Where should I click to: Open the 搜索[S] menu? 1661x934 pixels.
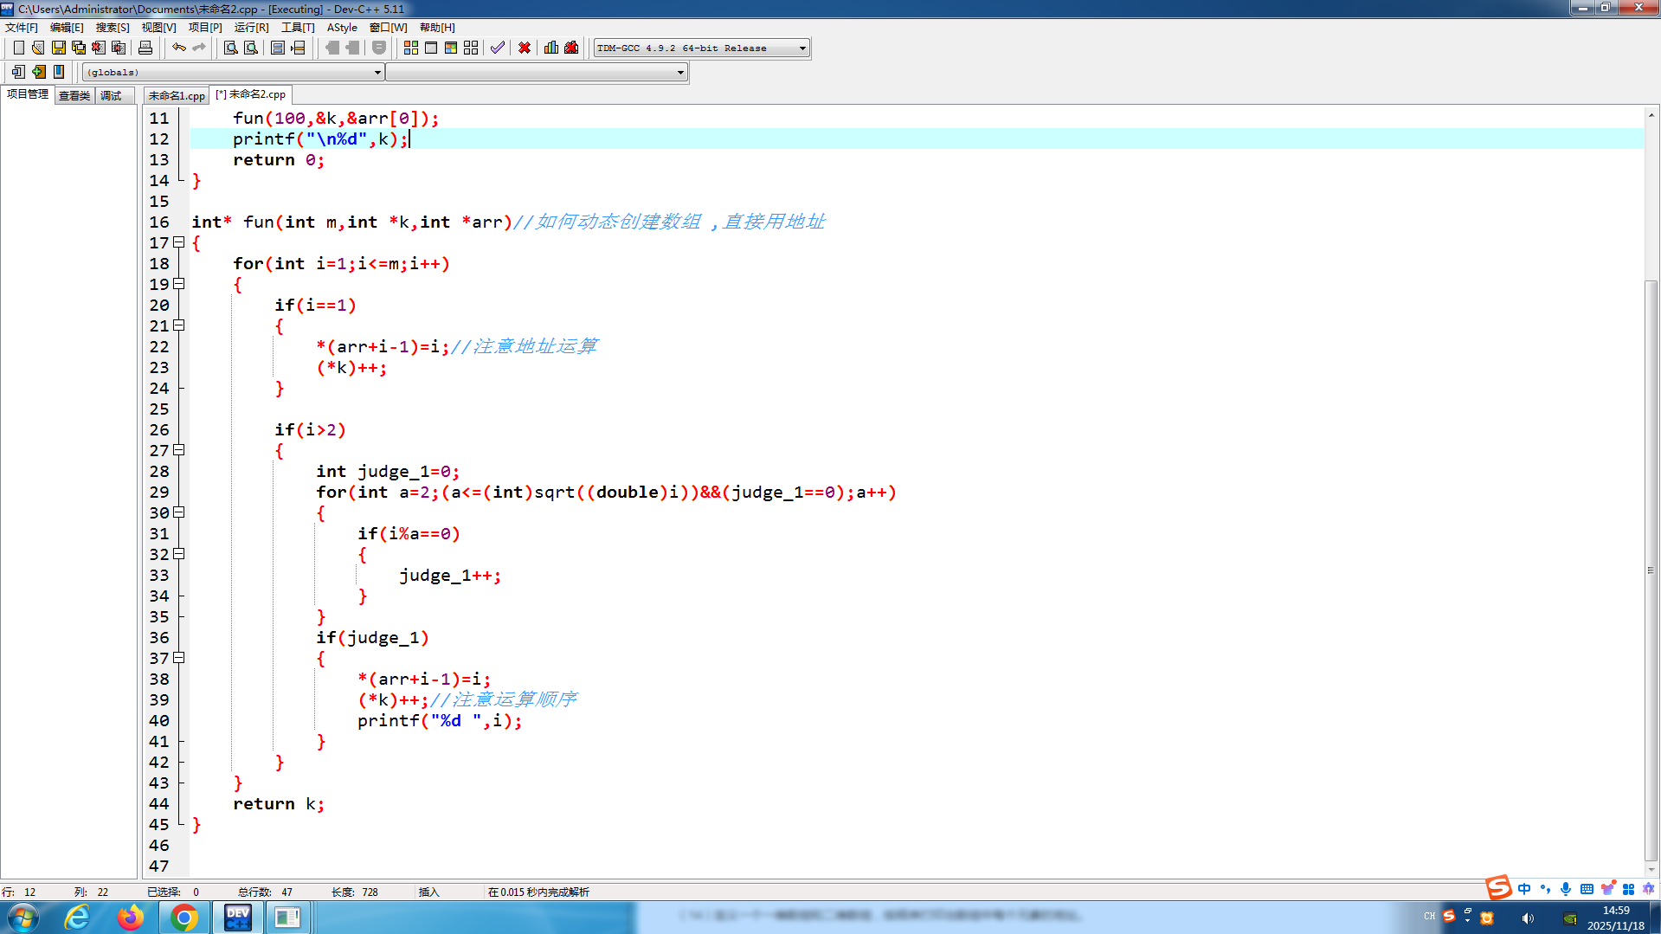pos(113,28)
